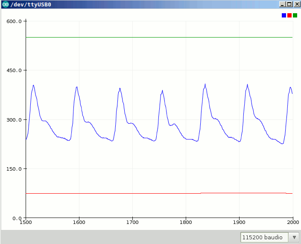301x244 pixels.
Task: Click the 300.0 y-axis label
Action: [14, 120]
